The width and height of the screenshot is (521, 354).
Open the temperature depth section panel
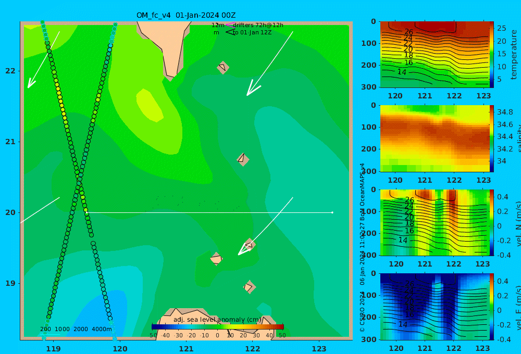[x=435, y=55]
